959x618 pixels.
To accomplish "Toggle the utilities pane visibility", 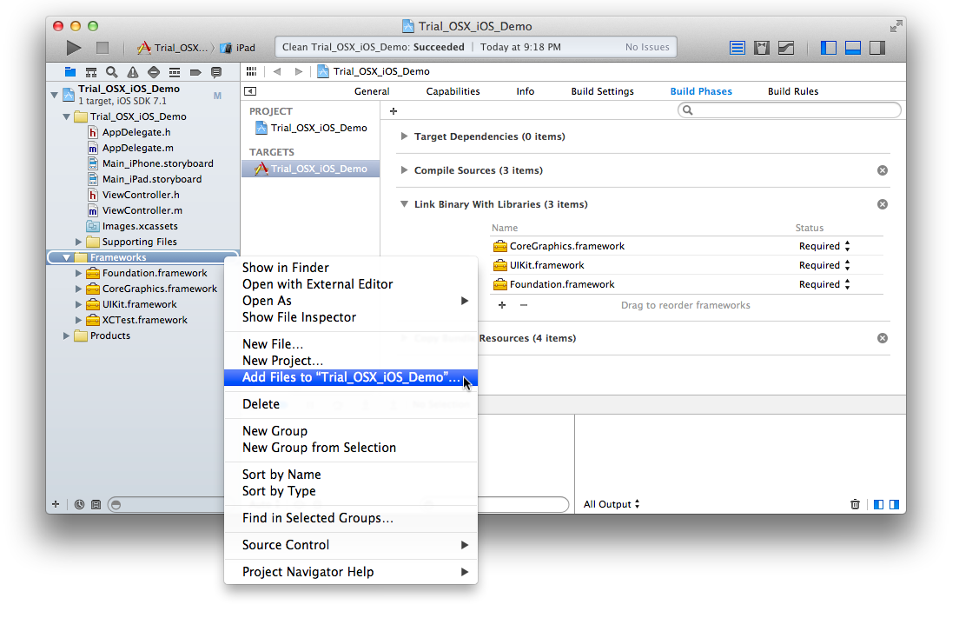I will tap(877, 48).
